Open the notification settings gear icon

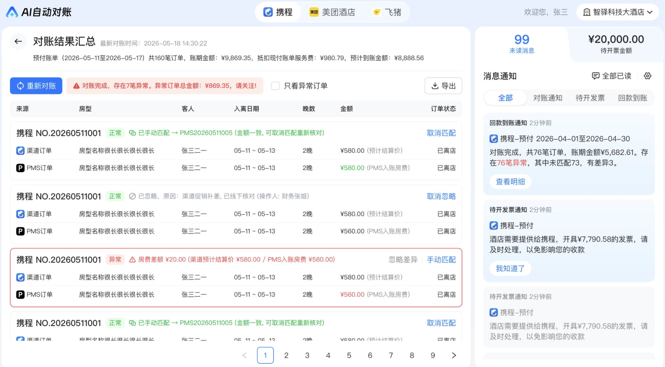coord(648,76)
